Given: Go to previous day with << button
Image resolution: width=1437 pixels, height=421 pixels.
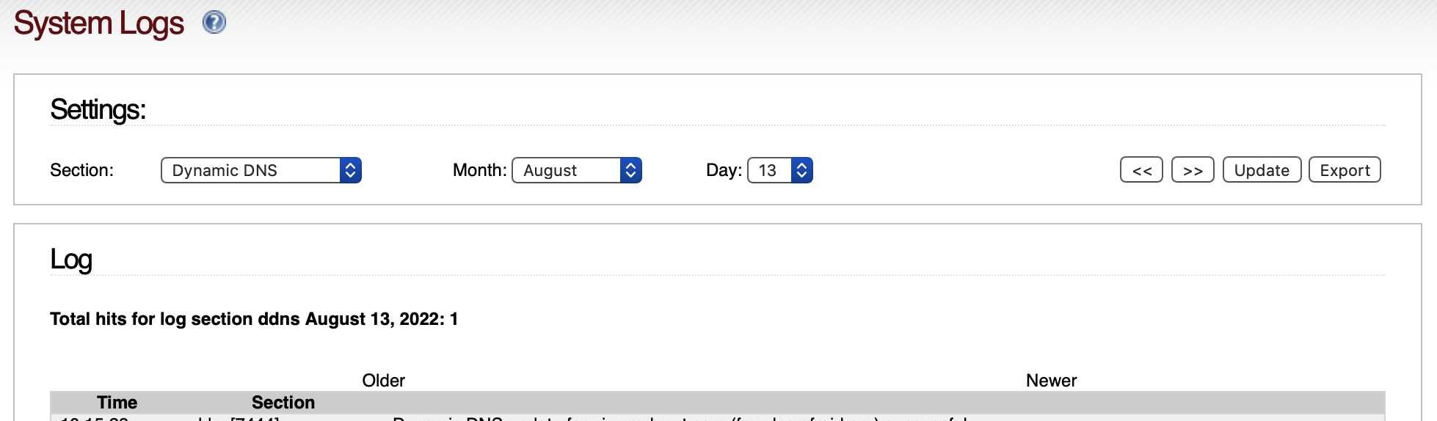Looking at the screenshot, I should (1142, 169).
